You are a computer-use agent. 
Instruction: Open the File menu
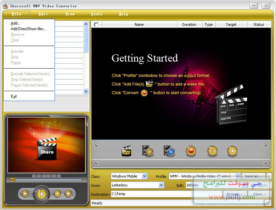pyautogui.click(x=17, y=14)
